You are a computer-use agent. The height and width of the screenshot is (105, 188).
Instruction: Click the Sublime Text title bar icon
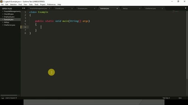1,1
